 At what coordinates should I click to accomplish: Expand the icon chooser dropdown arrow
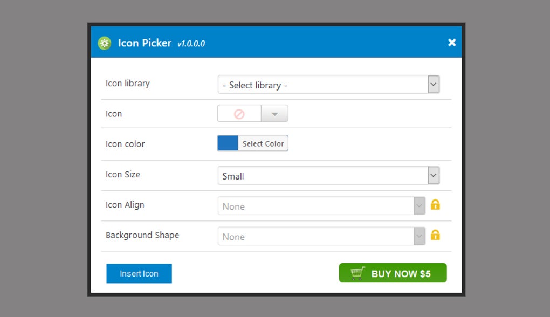tap(274, 114)
